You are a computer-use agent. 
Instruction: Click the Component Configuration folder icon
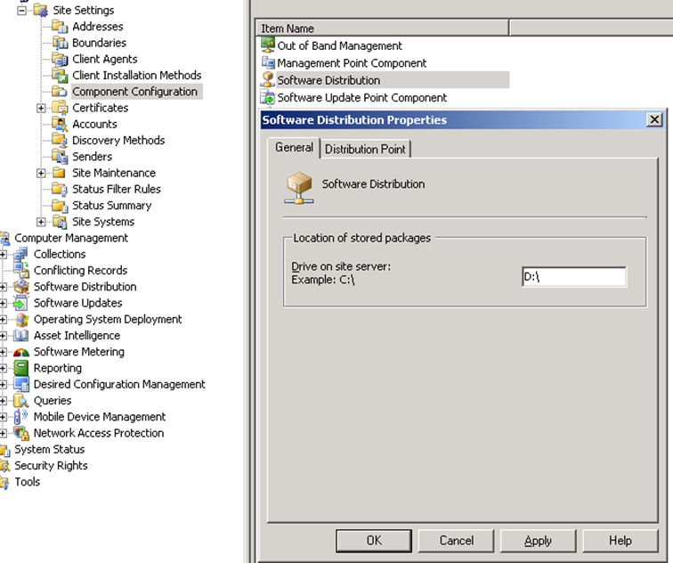point(60,92)
